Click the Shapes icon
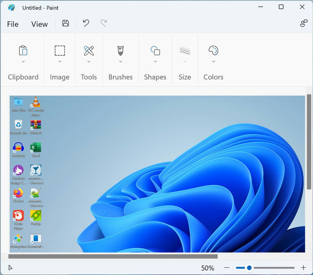Image resolution: width=313 pixels, height=275 pixels. click(155, 50)
